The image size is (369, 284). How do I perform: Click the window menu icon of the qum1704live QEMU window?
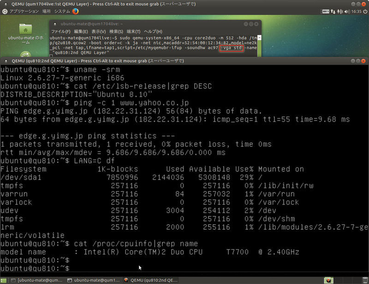pyautogui.click(x=6, y=4)
